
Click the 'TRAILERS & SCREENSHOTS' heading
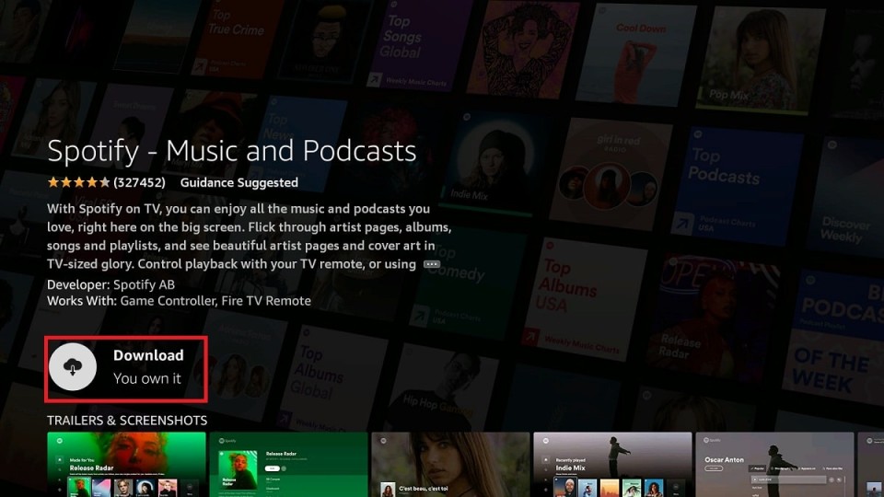127,421
